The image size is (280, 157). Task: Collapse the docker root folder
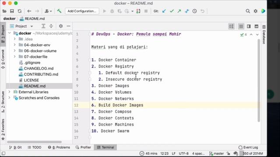click(10, 33)
